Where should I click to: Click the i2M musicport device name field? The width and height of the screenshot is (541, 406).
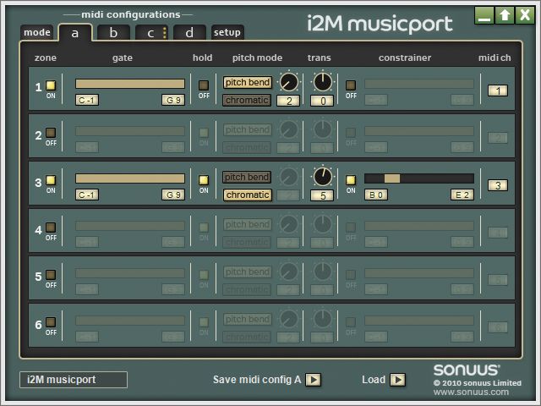(74, 380)
